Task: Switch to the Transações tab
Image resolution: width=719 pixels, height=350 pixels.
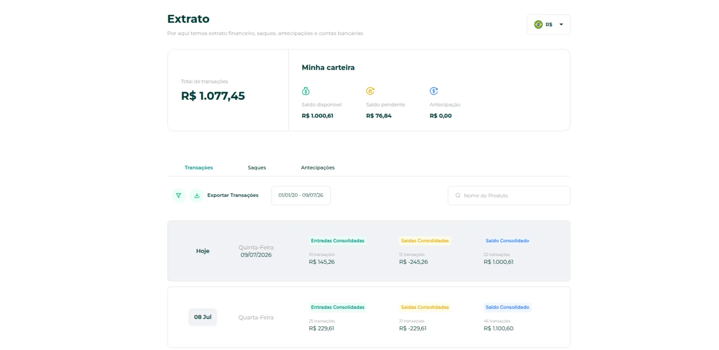Action: click(x=199, y=168)
